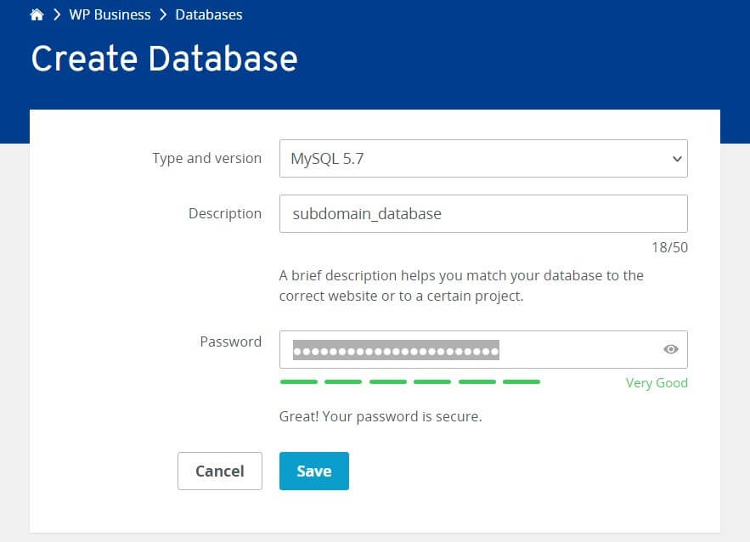This screenshot has height=542, width=750.
Task: Go to home via breadcrumb house icon
Action: point(37,14)
